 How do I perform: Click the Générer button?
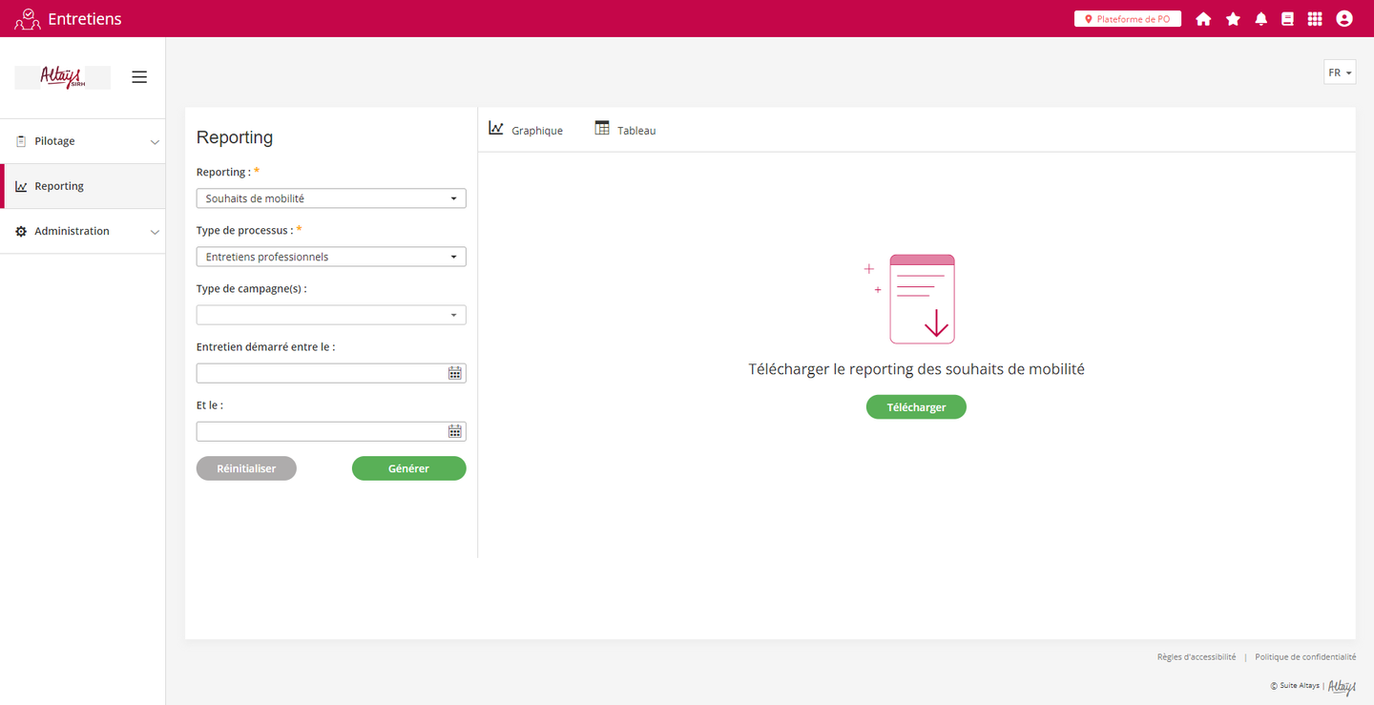tap(408, 468)
